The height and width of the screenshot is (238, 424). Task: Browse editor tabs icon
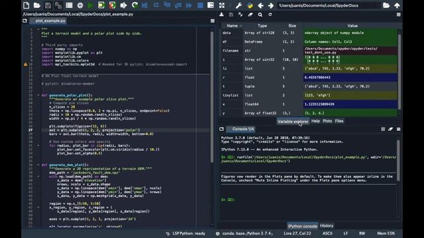pyautogui.click(x=25, y=20)
